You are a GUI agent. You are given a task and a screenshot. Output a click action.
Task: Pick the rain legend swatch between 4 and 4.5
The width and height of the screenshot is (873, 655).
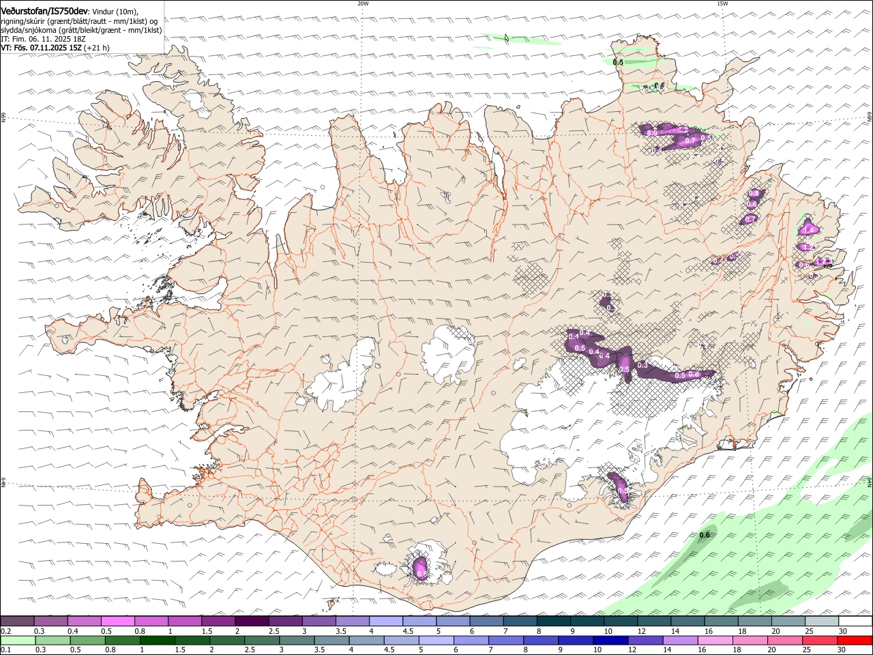point(366,641)
